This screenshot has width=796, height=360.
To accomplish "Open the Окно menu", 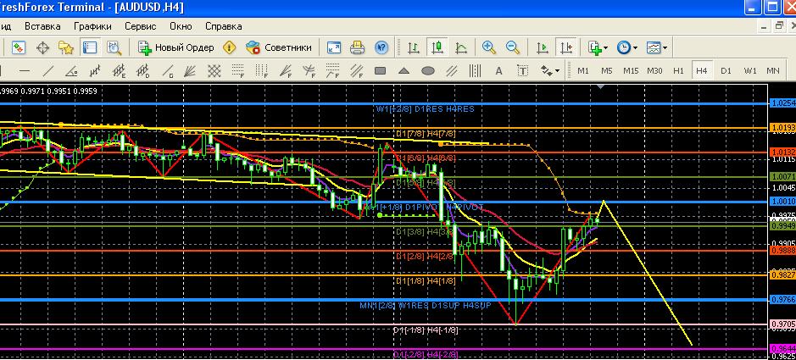I will pyautogui.click(x=181, y=26).
